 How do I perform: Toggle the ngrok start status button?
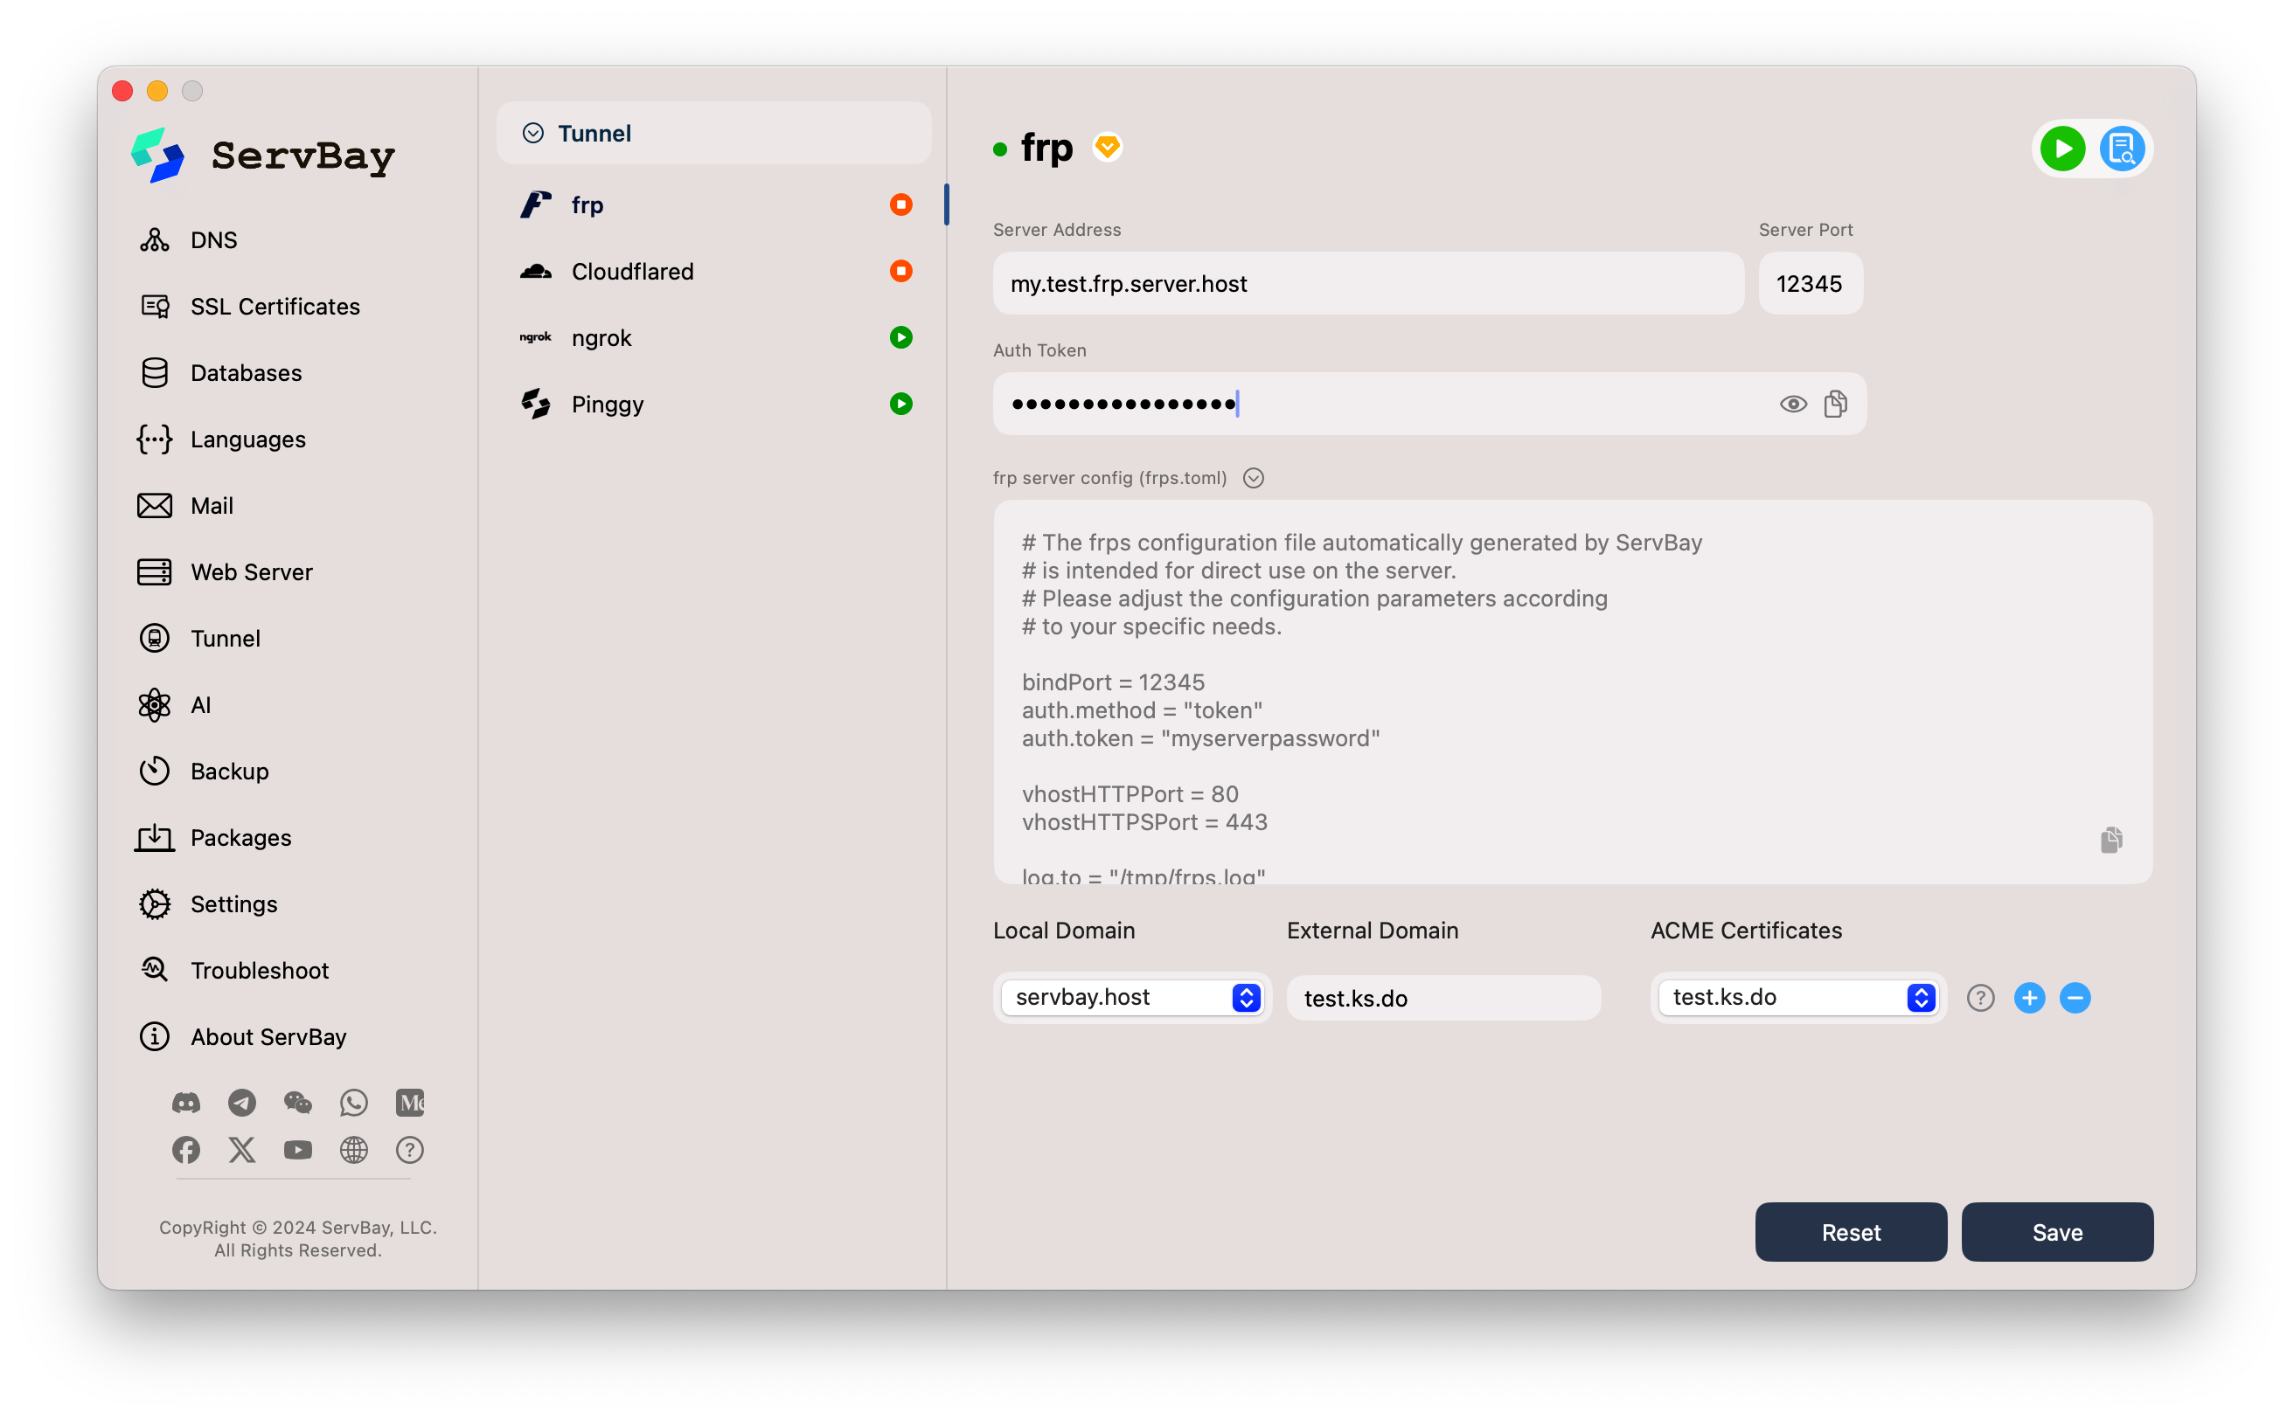(x=901, y=338)
